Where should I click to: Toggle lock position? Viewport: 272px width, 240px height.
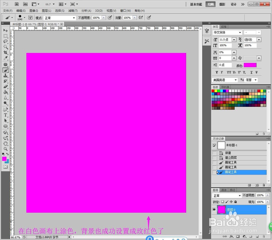click(231, 202)
